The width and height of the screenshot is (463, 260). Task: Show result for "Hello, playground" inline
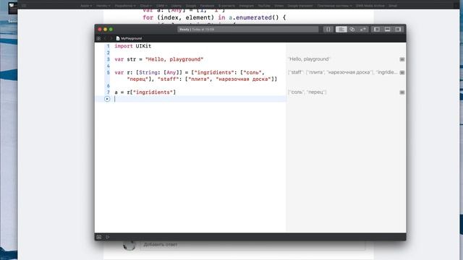[x=402, y=59]
